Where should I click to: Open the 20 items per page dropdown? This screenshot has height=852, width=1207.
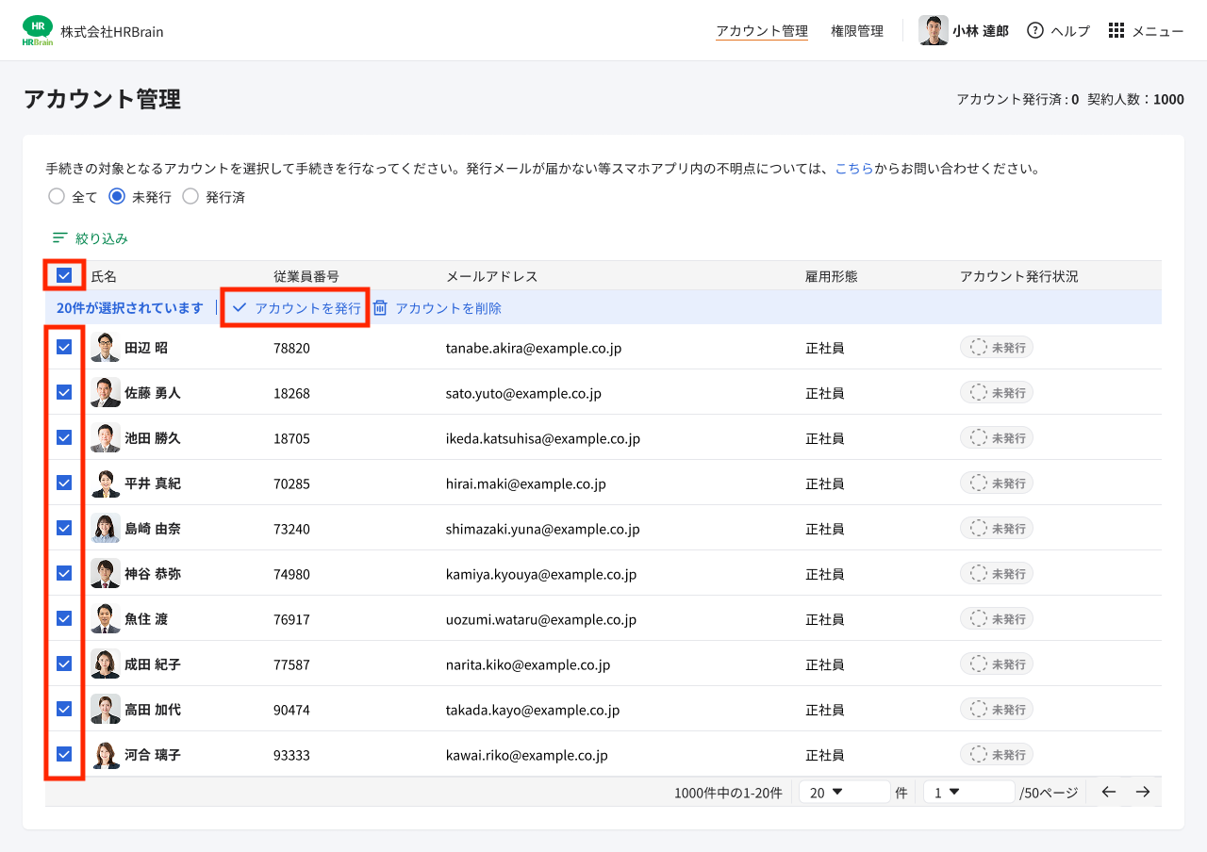click(x=843, y=792)
